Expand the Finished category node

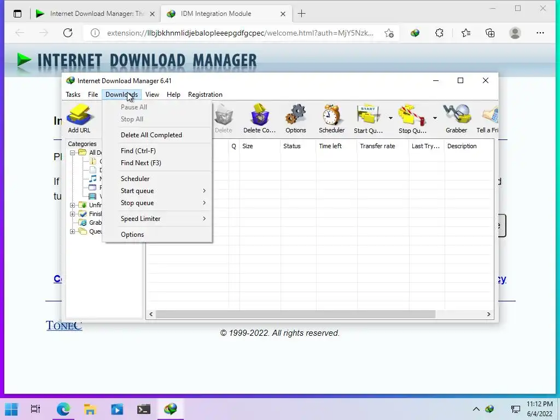(72, 214)
